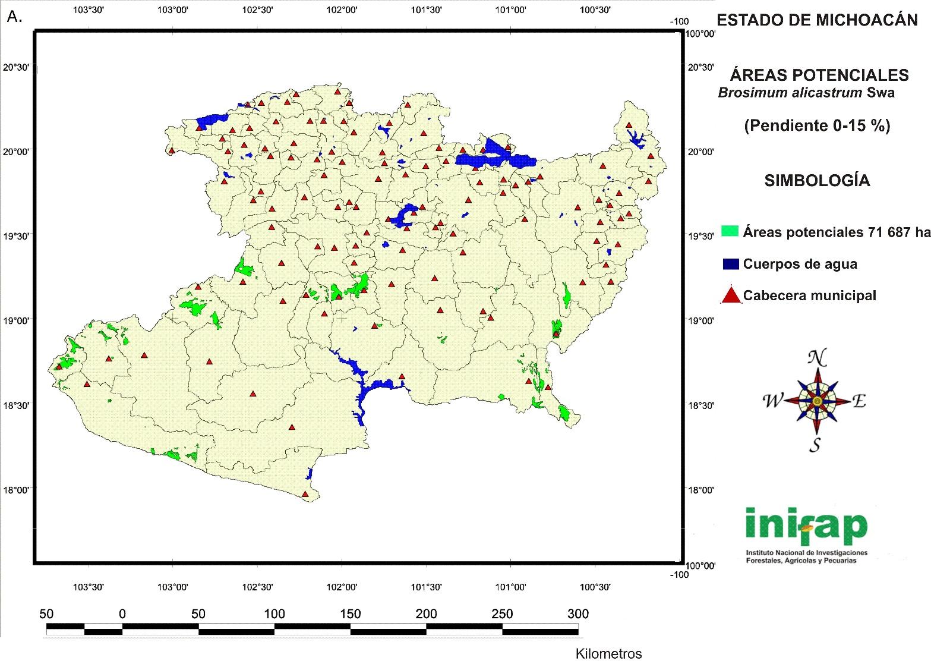The image size is (931, 667).
Task: Click the compass rose center
Action: pos(818,401)
